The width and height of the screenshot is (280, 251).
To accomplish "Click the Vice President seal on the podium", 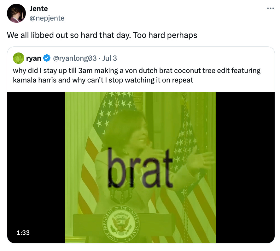I will tap(121, 224).
